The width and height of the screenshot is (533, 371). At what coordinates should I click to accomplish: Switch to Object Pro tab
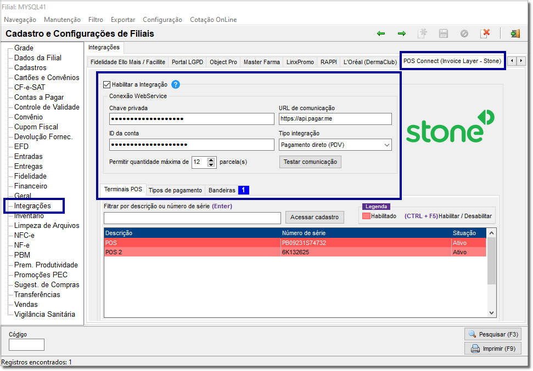pyautogui.click(x=223, y=62)
